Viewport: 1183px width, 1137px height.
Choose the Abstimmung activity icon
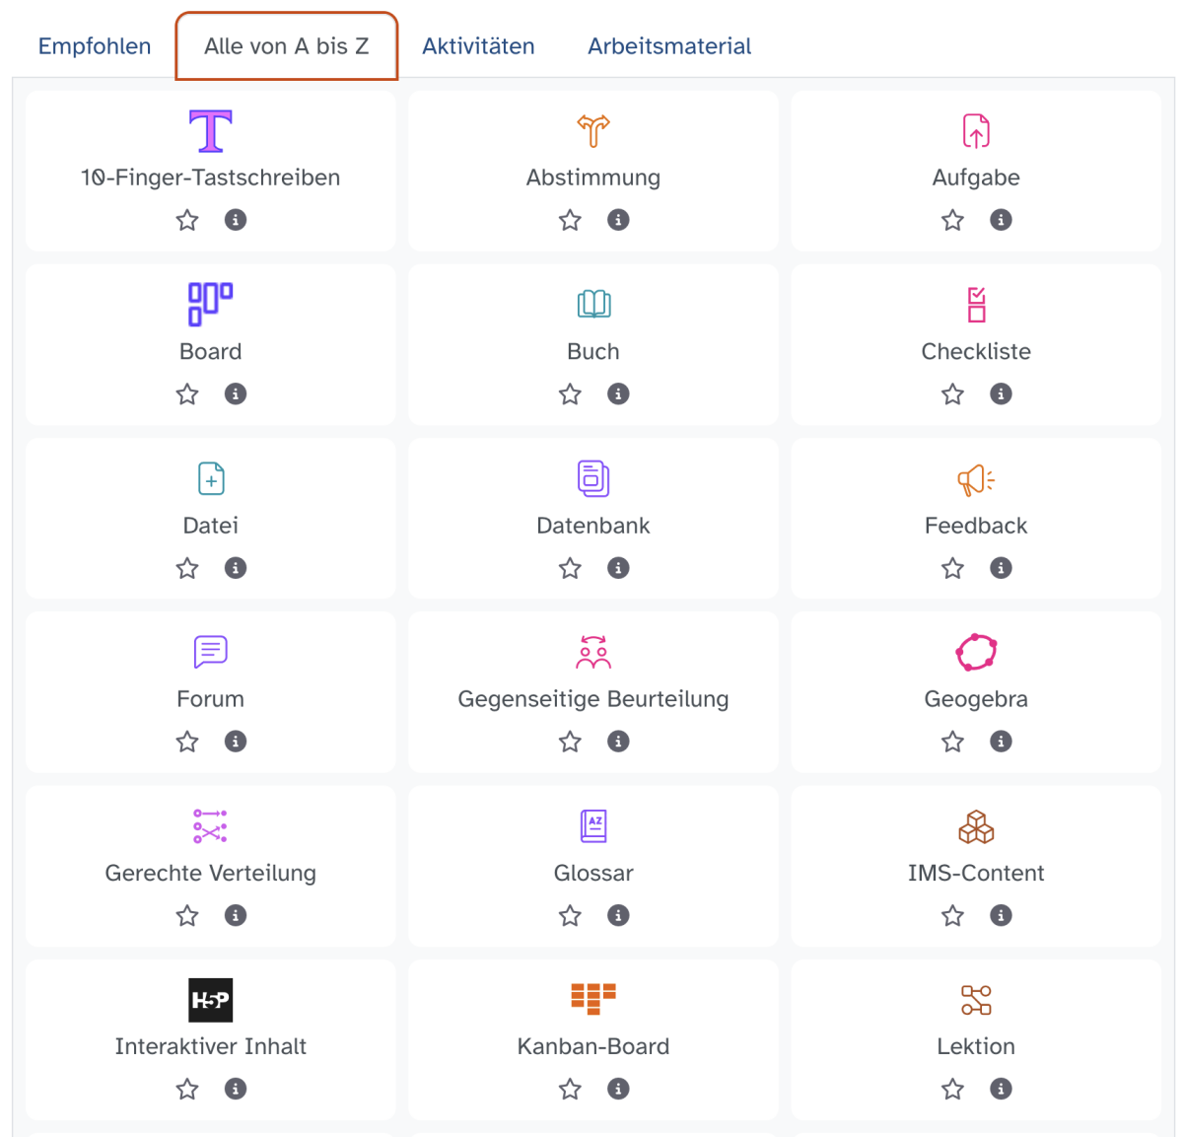[593, 131]
